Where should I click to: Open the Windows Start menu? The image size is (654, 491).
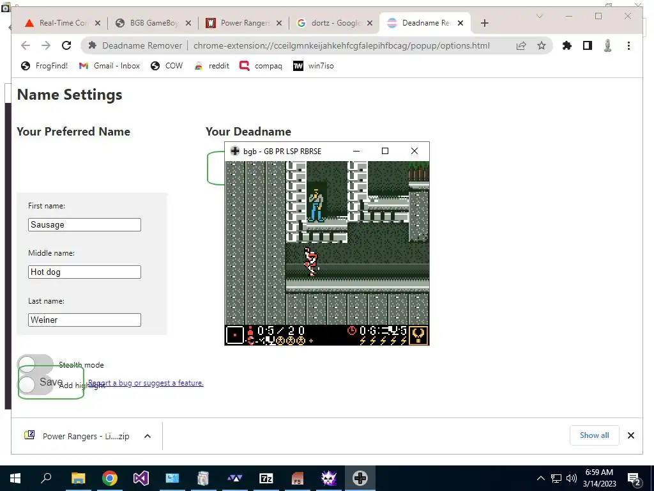click(x=15, y=478)
